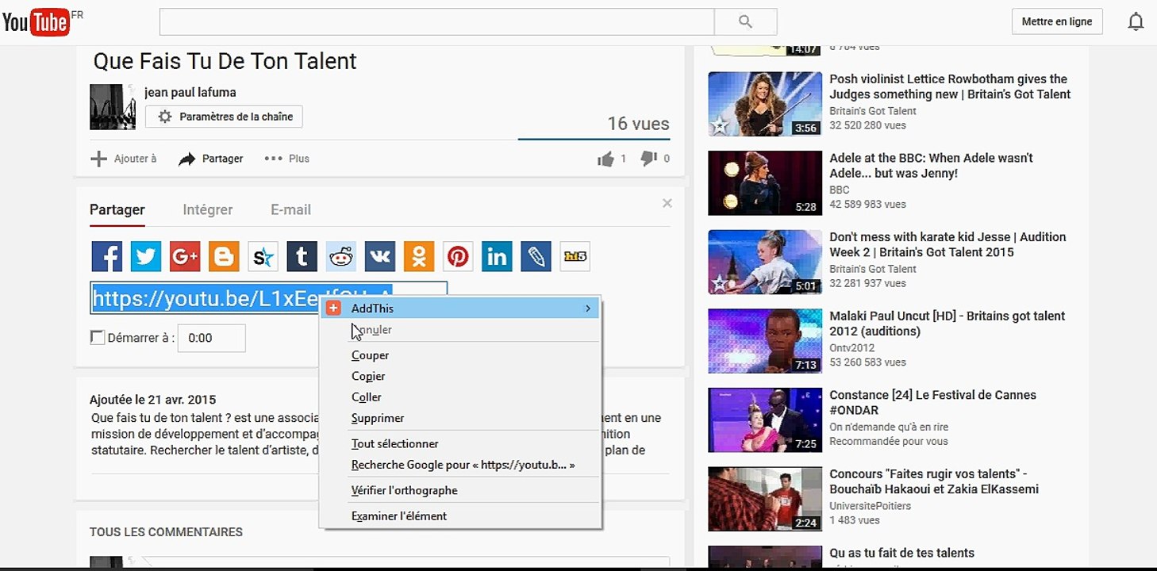Play the karate kid thumbnail, 5:01
Viewport: 1157px width, 571px height.
pyautogui.click(x=765, y=262)
